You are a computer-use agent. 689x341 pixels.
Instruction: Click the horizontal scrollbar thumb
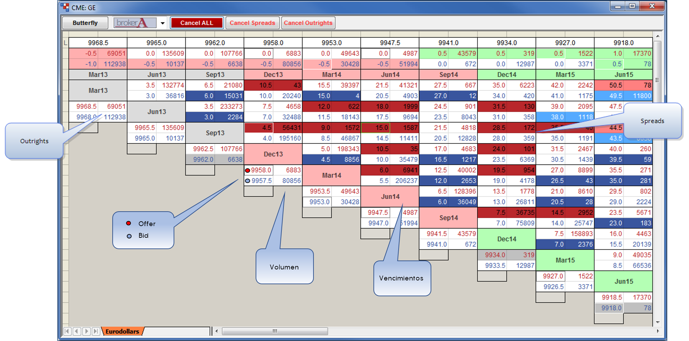click(275, 331)
